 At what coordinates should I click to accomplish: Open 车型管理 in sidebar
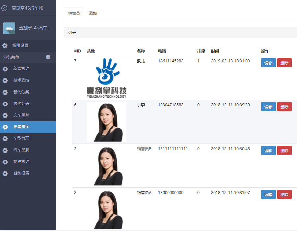pos(28,138)
